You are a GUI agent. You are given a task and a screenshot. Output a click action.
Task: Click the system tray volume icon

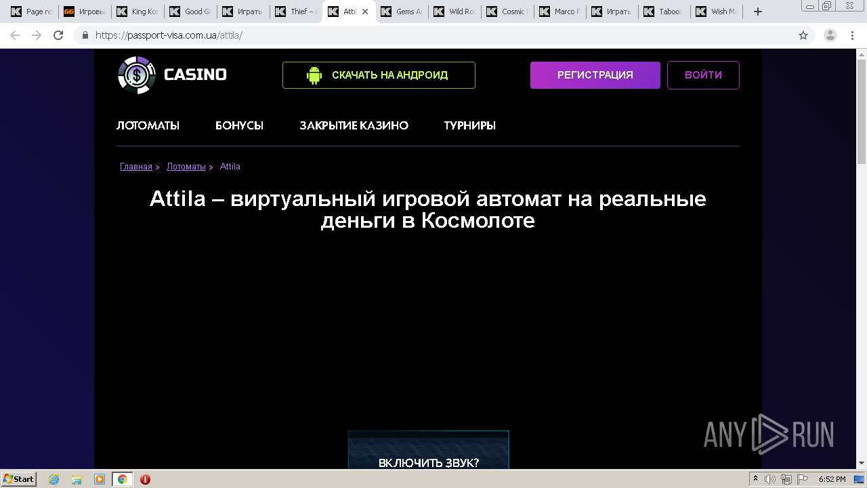click(x=770, y=479)
